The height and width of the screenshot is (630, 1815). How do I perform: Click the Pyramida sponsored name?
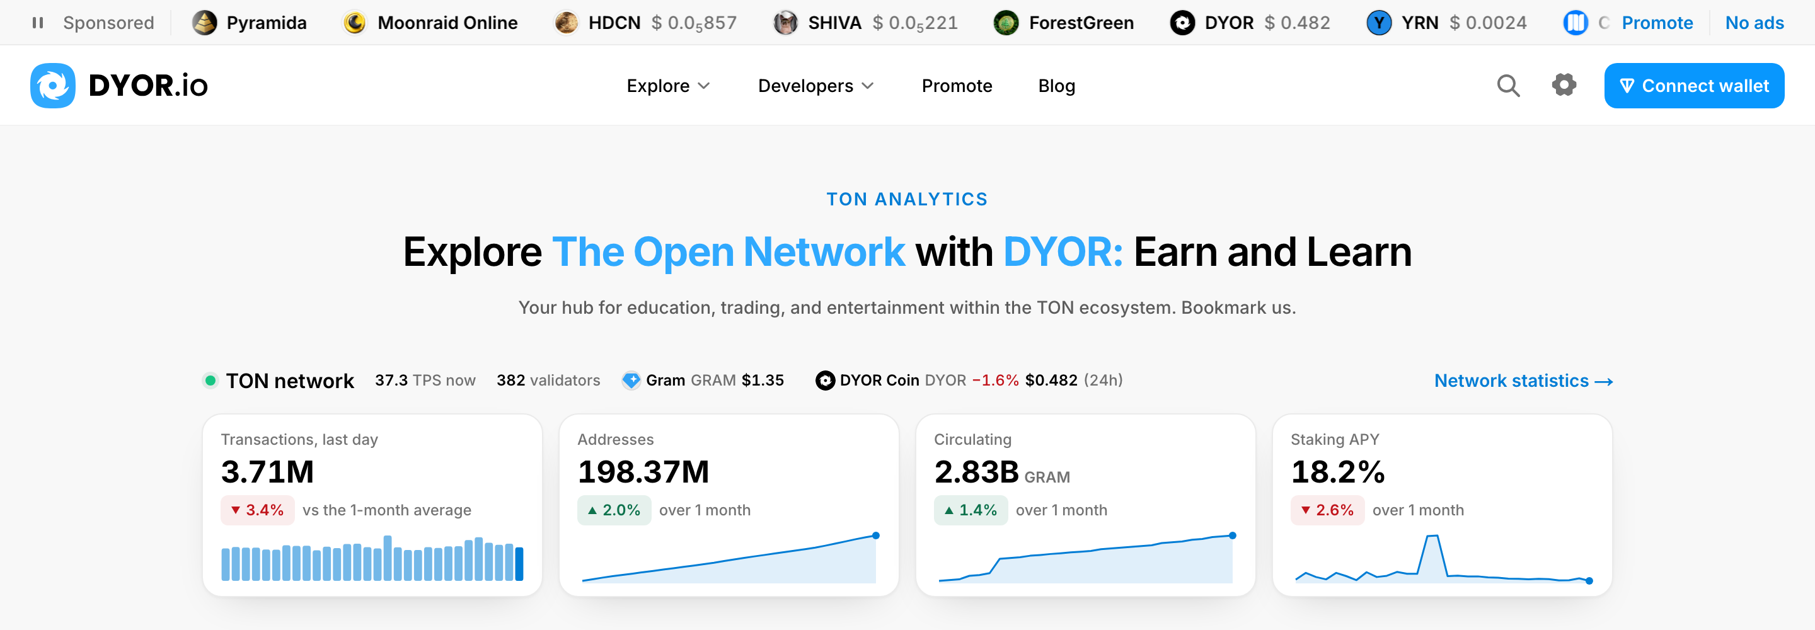coord(267,23)
